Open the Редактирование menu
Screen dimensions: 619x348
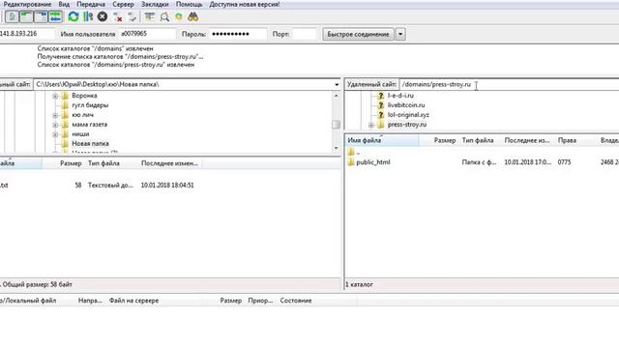(27, 4)
